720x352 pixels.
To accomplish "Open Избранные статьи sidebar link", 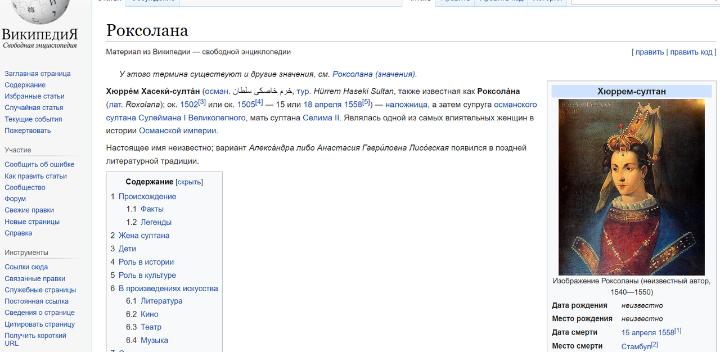I will pos(34,96).
